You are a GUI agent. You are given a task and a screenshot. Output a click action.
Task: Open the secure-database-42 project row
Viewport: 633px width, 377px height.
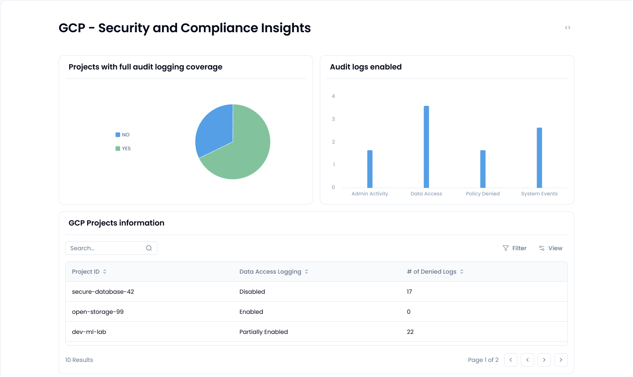coord(103,292)
